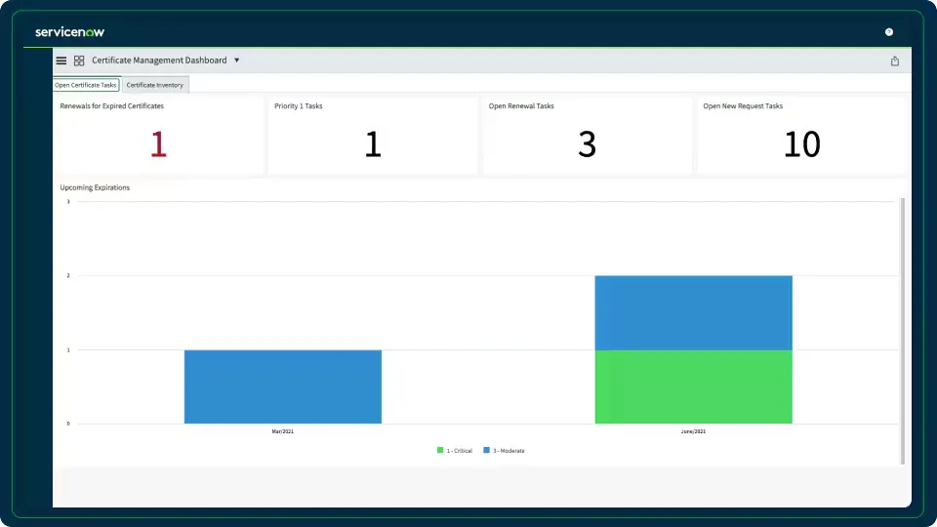Toggle the 3 - Moderate legend swatch
Viewport: 937px width, 527px height.
486,451
